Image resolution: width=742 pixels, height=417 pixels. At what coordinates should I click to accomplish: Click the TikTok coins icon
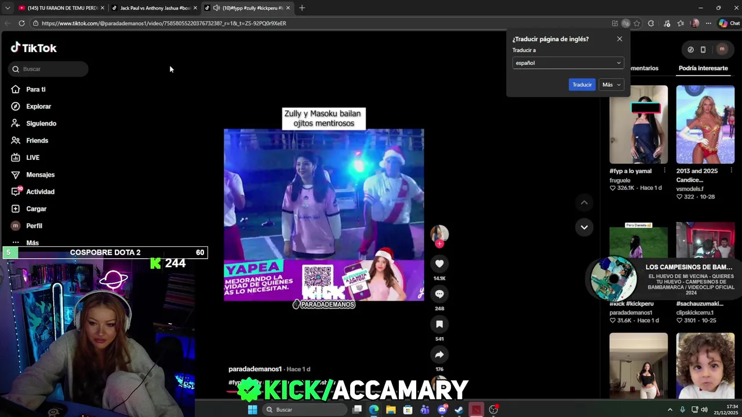click(690, 49)
